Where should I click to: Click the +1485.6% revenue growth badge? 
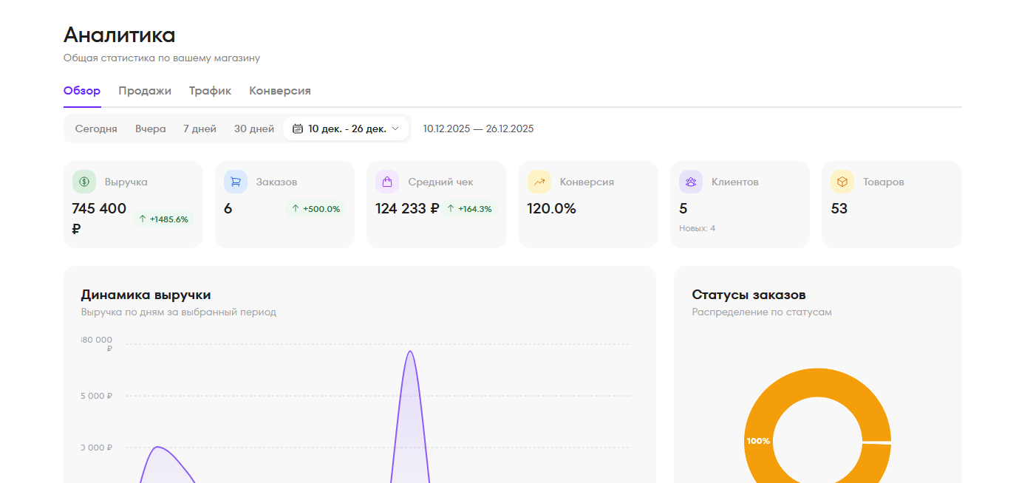pos(163,219)
